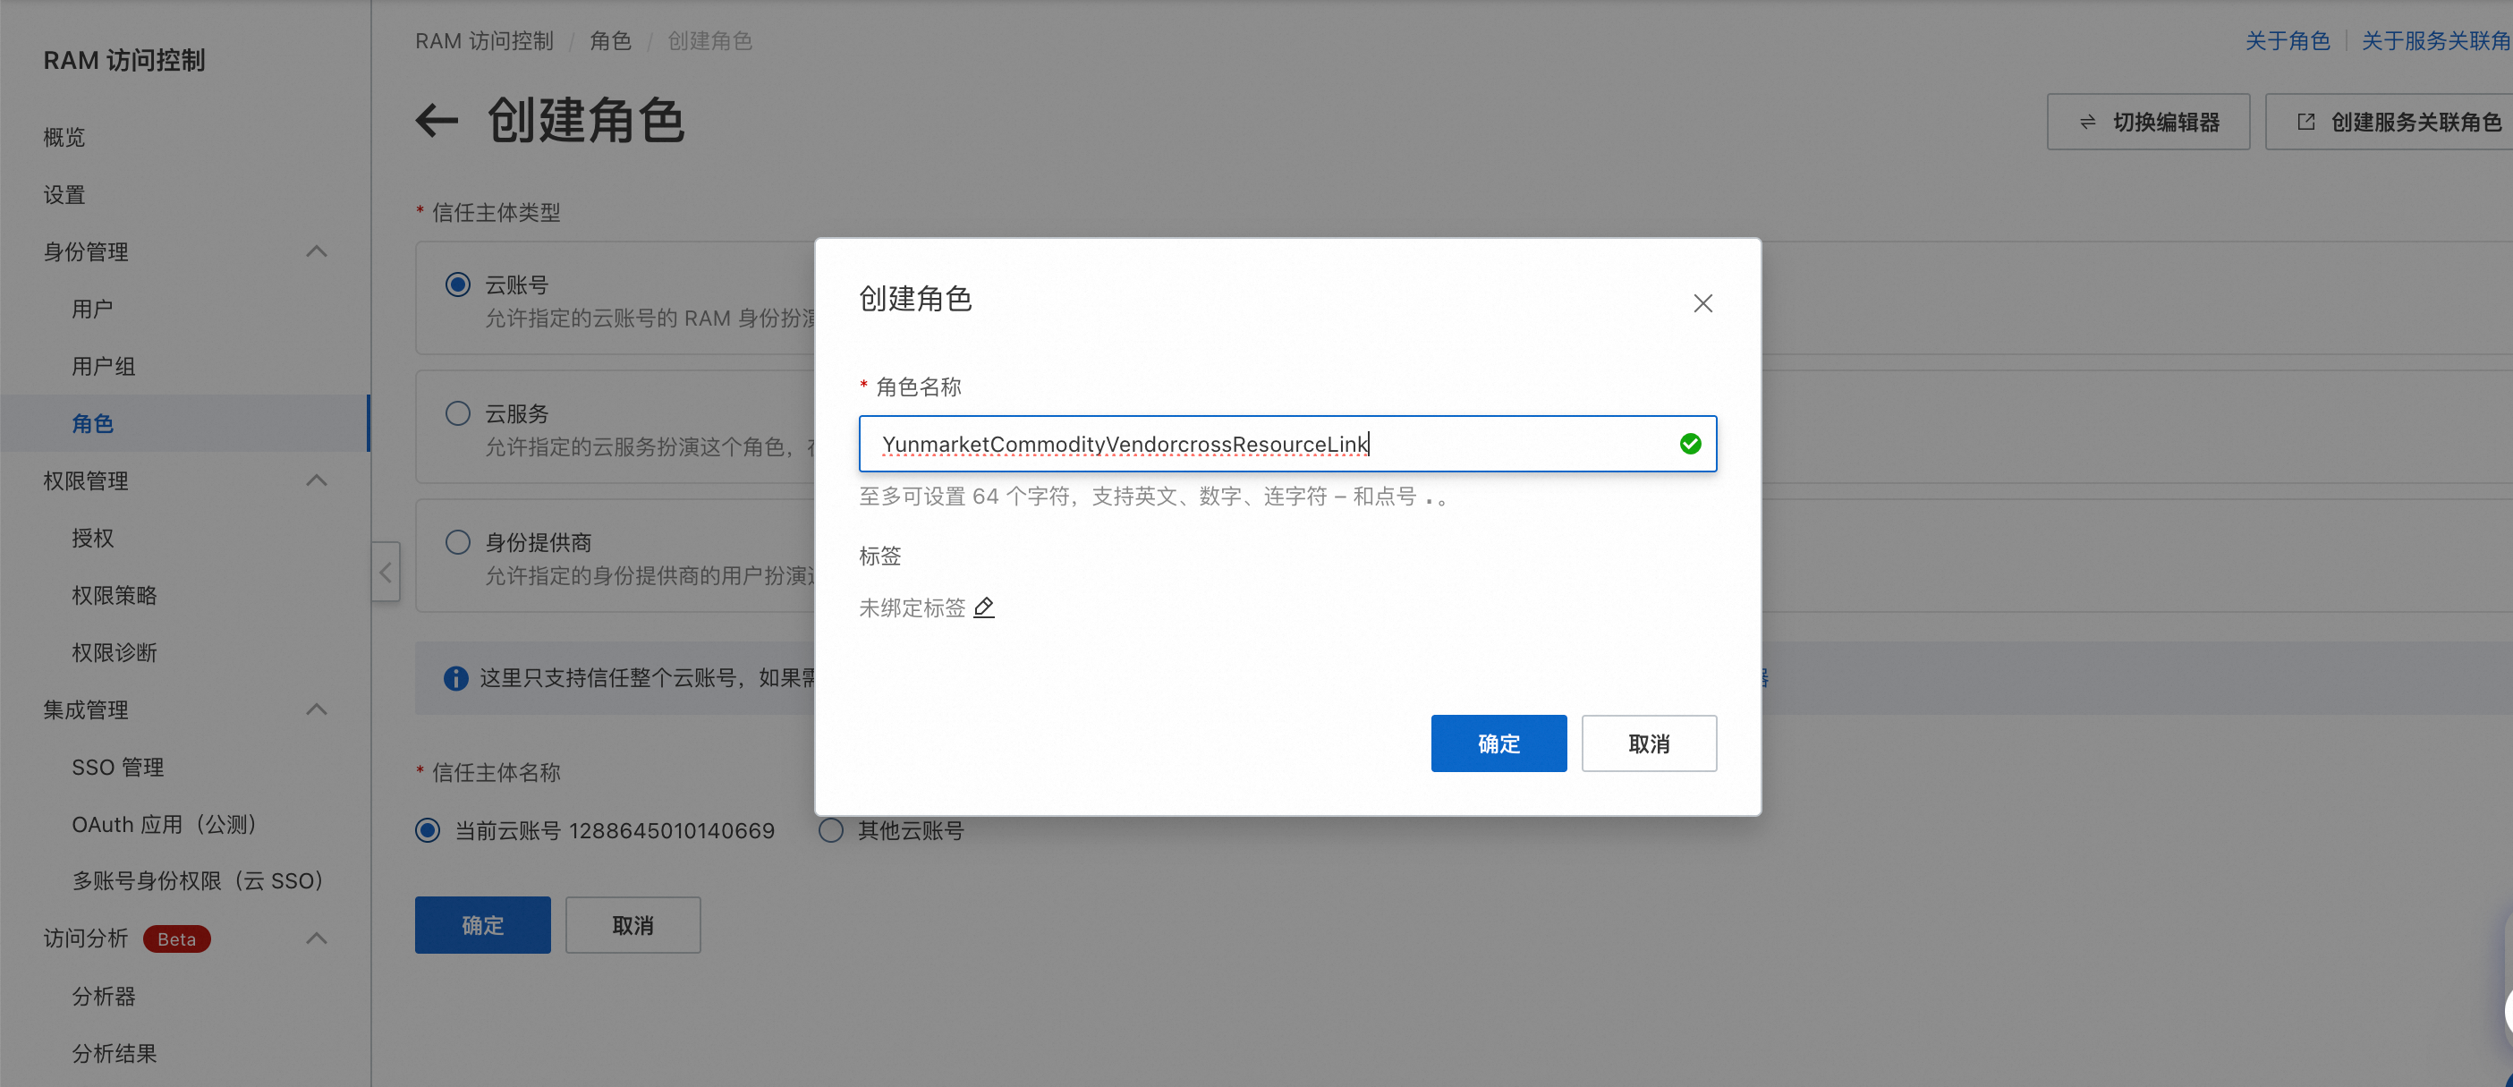Click 确定 button in the dialog
2513x1087 pixels.
point(1498,743)
